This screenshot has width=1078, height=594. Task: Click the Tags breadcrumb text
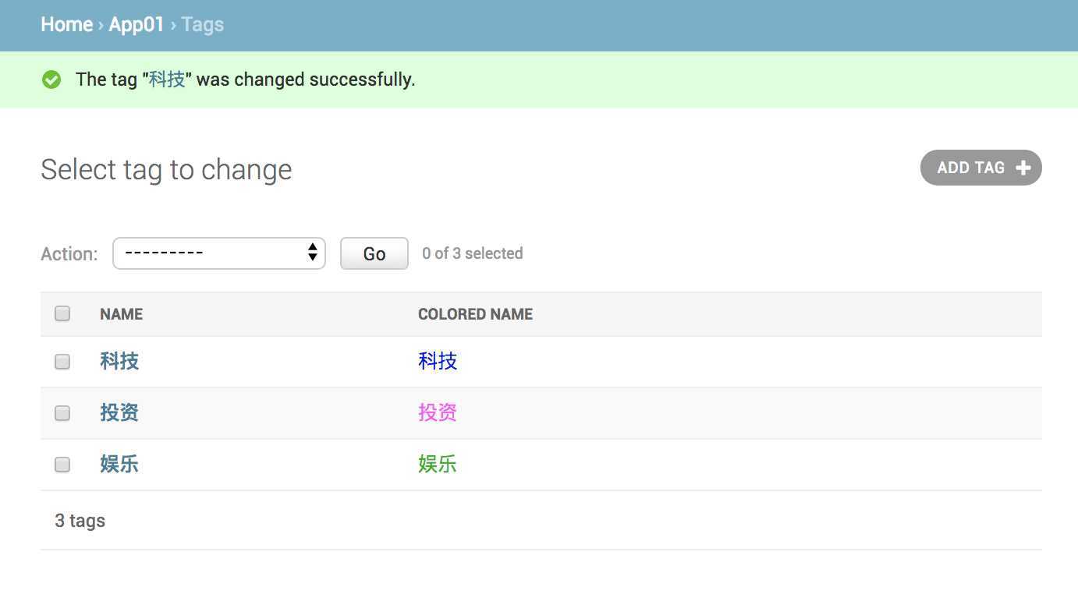(203, 25)
